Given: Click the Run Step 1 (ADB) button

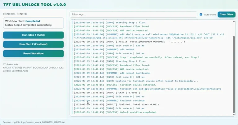Looking at the screenshot, I should tap(33, 35).
